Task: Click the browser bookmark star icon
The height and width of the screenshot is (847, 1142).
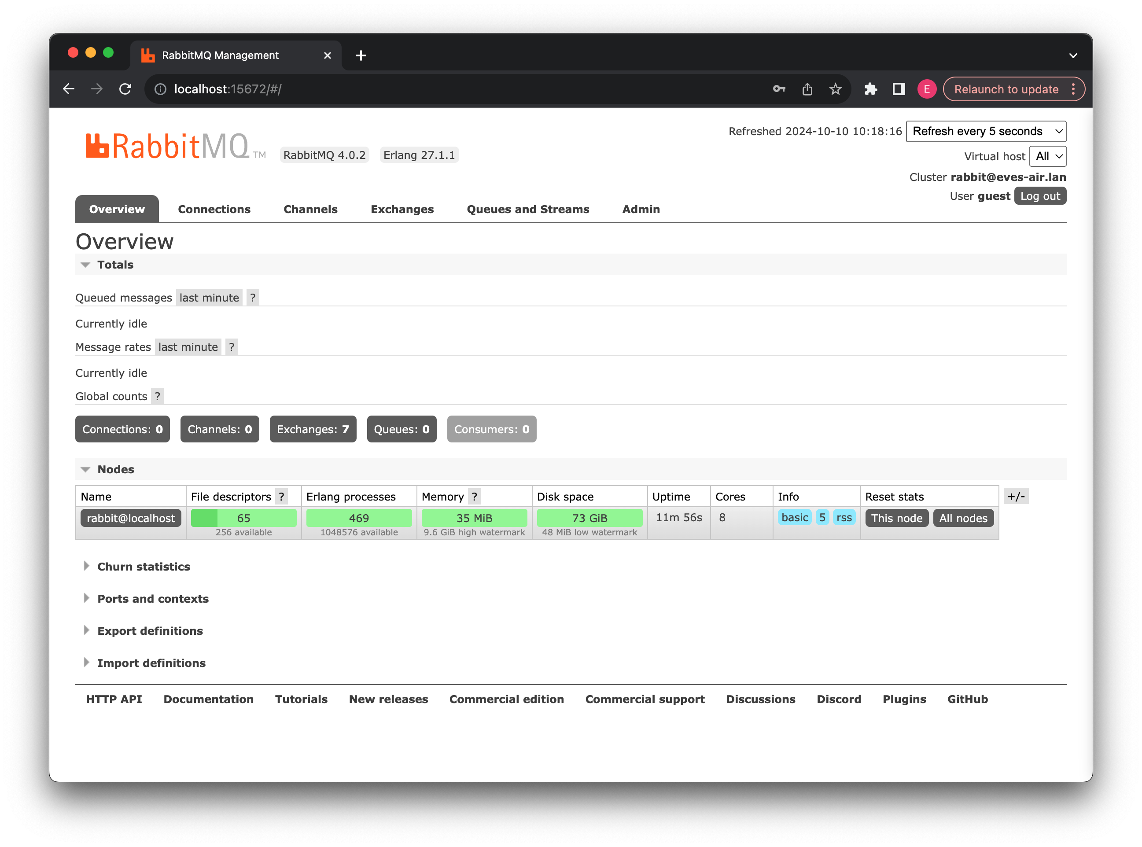Action: [x=835, y=88]
